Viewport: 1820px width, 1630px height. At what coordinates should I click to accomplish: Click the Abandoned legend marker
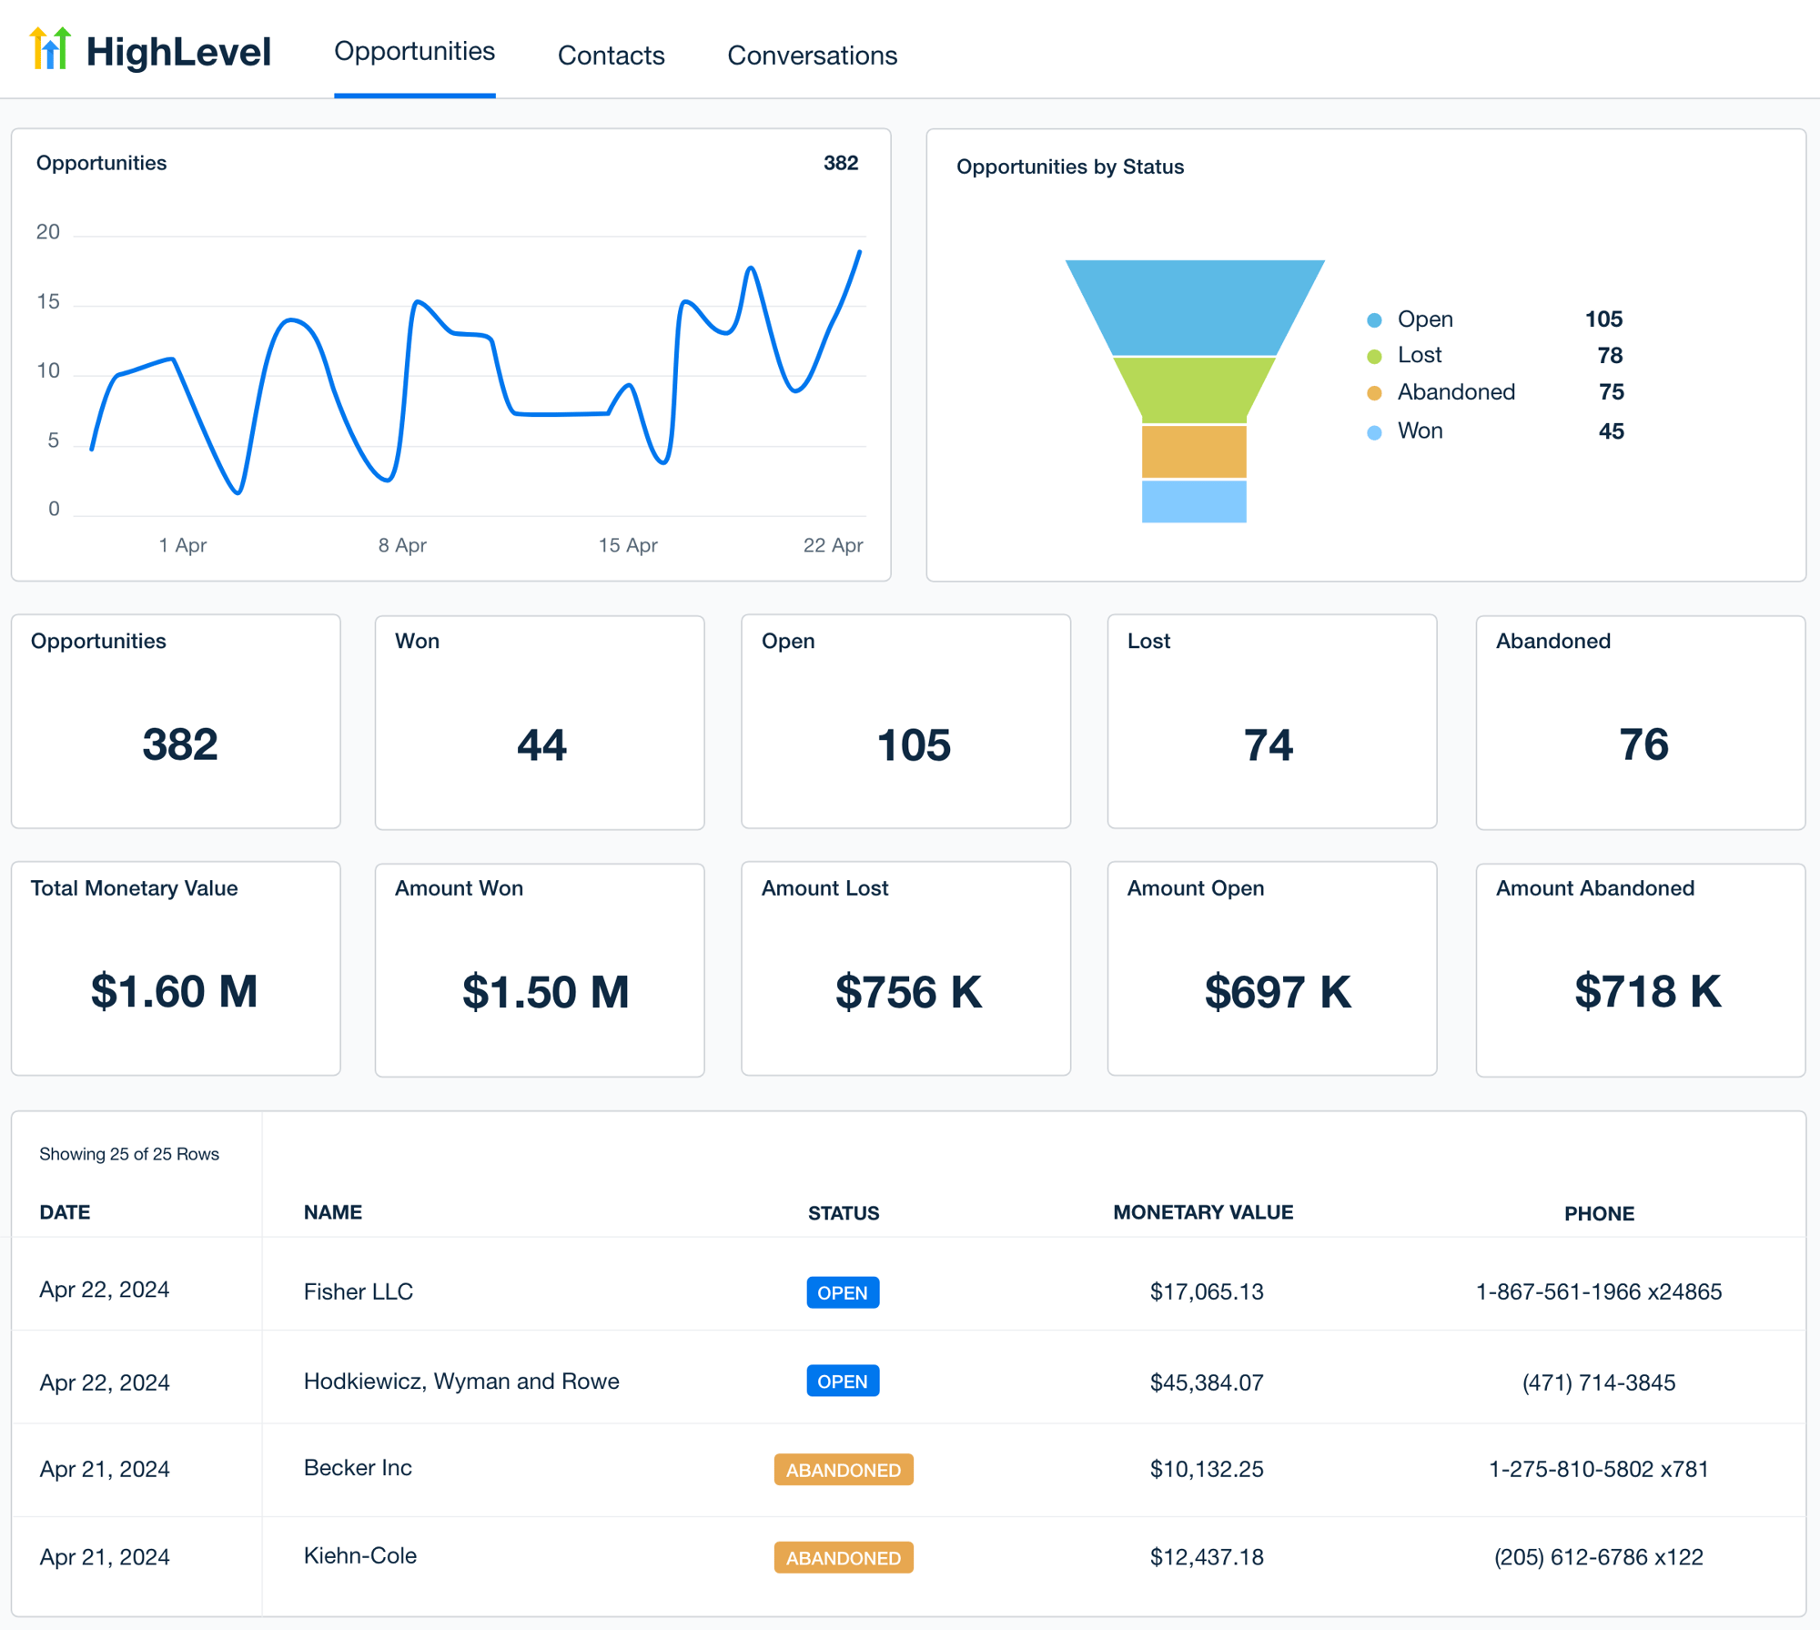pos(1373,392)
